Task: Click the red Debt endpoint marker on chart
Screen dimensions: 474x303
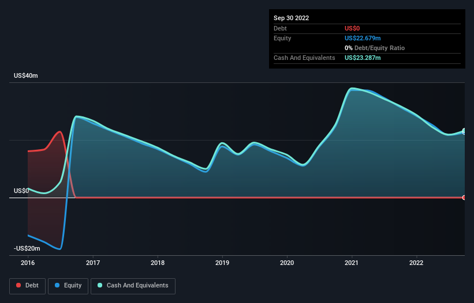Action: click(464, 198)
